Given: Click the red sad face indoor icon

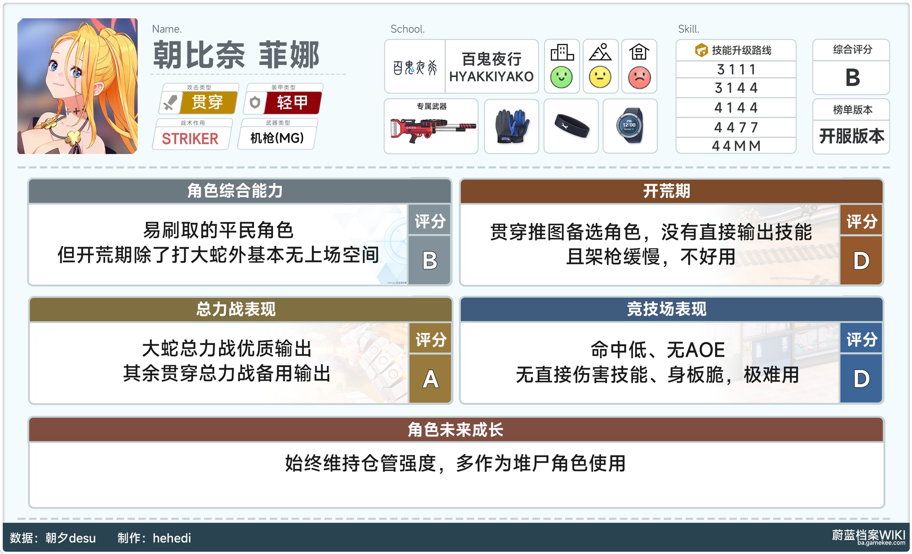Looking at the screenshot, I should coord(639,77).
